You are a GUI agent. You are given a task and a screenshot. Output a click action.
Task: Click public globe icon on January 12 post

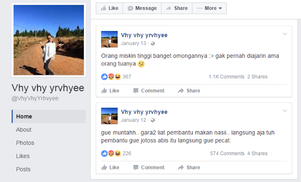pos(152,120)
